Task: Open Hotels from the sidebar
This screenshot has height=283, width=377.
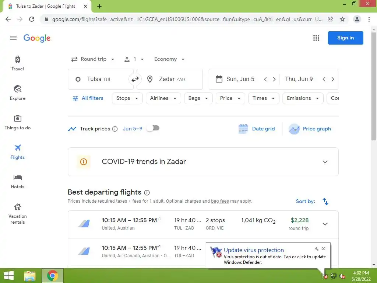Action: (18, 181)
